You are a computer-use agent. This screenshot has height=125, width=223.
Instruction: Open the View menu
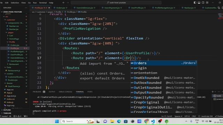click(x=23, y=3)
